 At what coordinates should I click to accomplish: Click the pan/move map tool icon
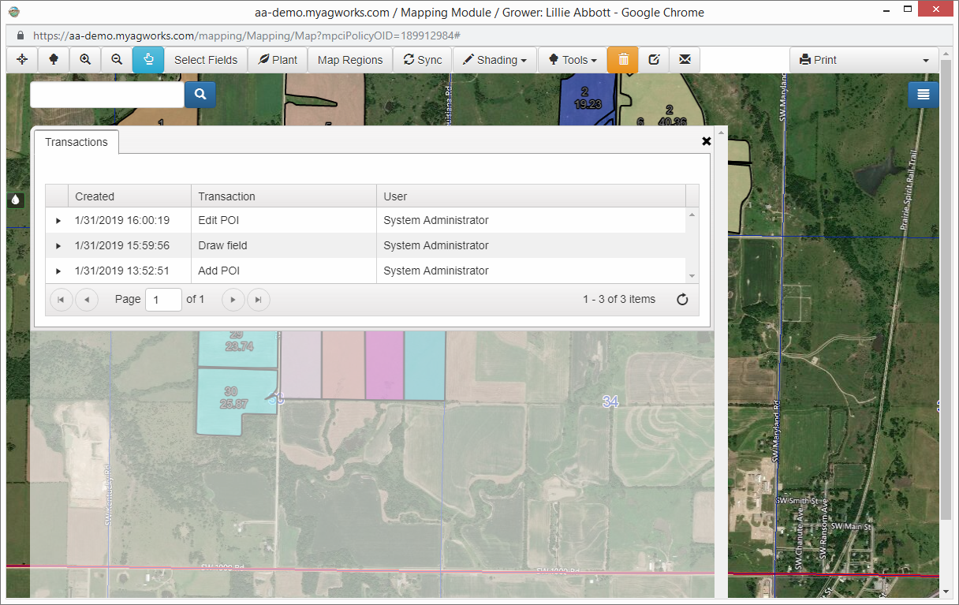coord(22,60)
